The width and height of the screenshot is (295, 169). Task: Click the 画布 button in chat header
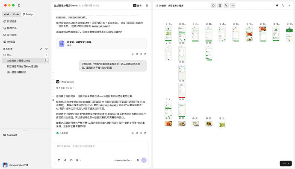138,6
